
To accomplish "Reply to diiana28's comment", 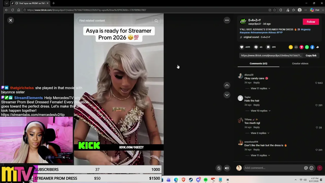I will [x=256, y=83].
